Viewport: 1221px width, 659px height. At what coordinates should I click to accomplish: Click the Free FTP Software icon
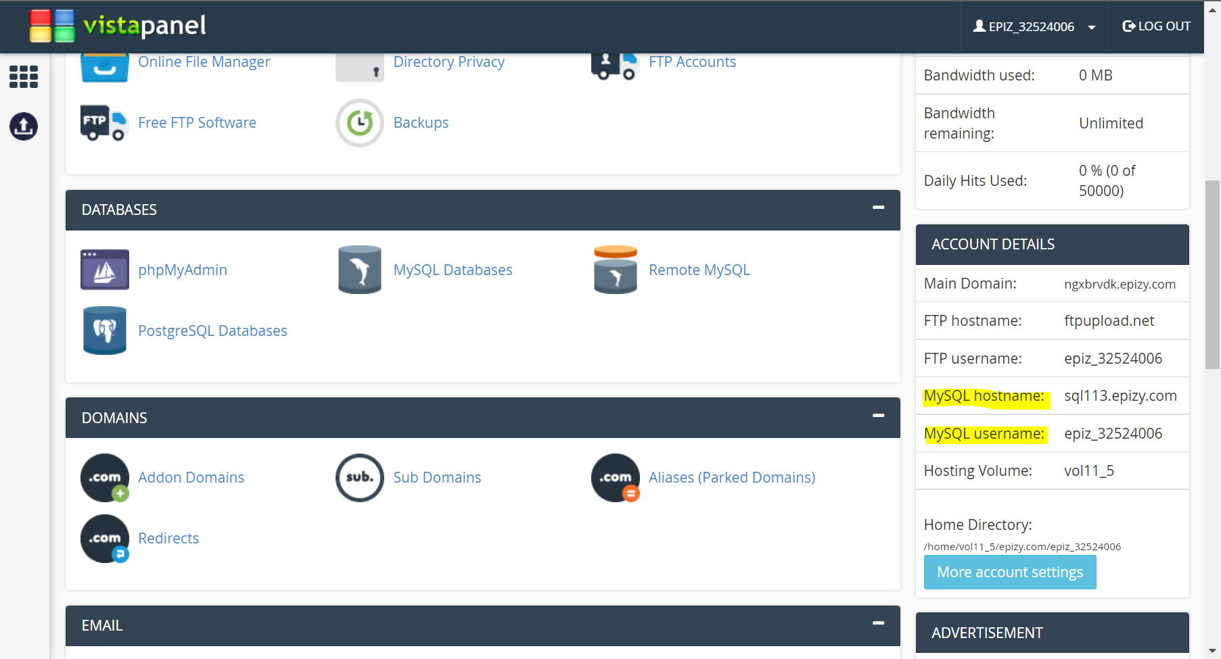(104, 122)
